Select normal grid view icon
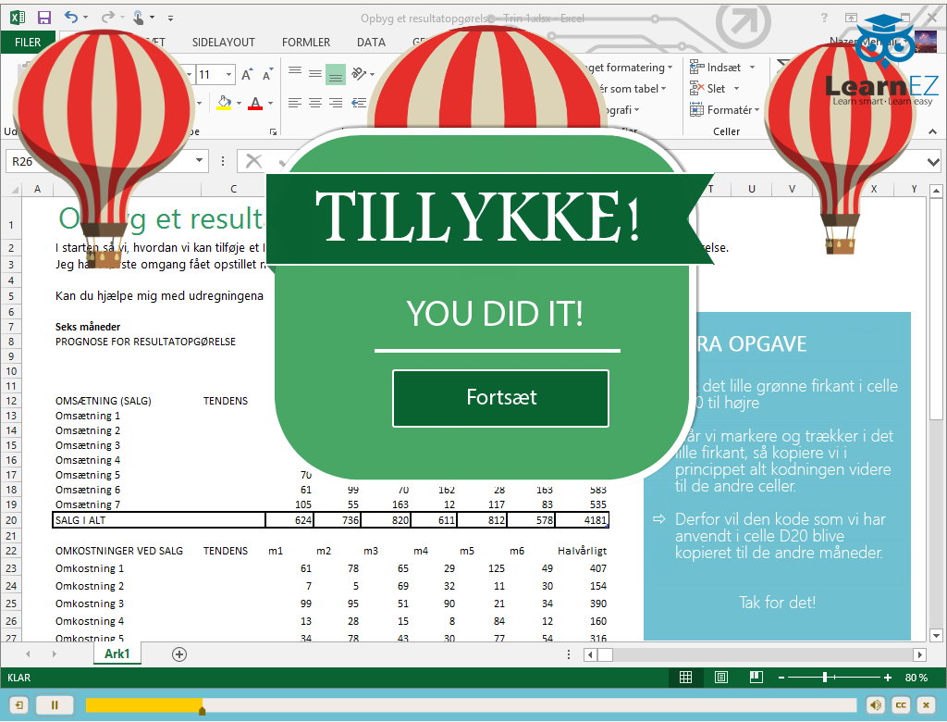Screen dimensions: 947x722 [685, 678]
